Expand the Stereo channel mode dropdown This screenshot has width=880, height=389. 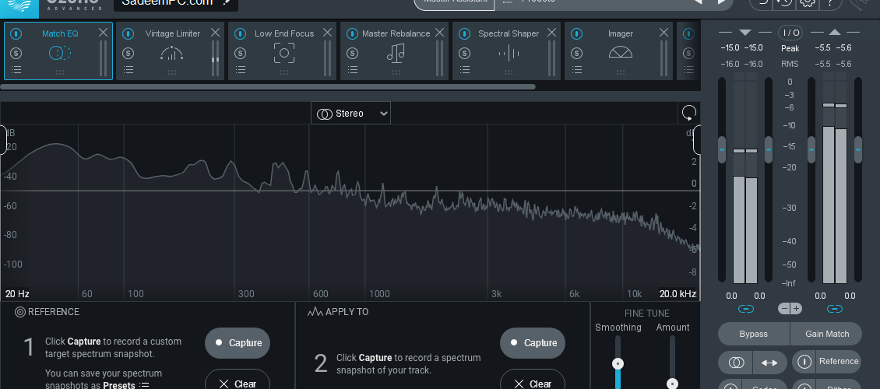pos(350,114)
